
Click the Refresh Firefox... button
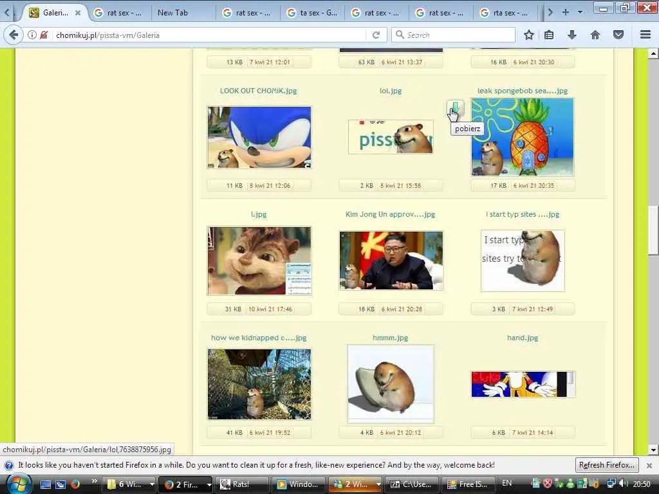point(607,465)
